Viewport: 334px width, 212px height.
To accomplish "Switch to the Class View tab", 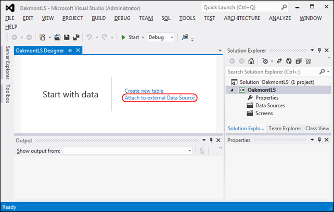I will [317, 128].
